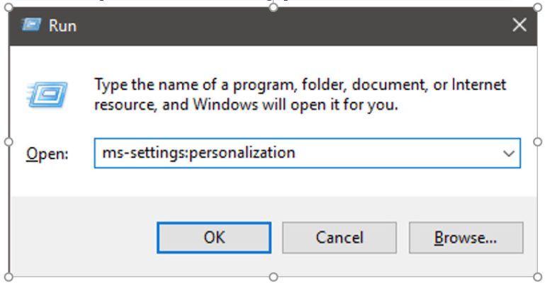Select the bottom-left image sizing handle
The height and width of the screenshot is (283, 545).
(9, 277)
